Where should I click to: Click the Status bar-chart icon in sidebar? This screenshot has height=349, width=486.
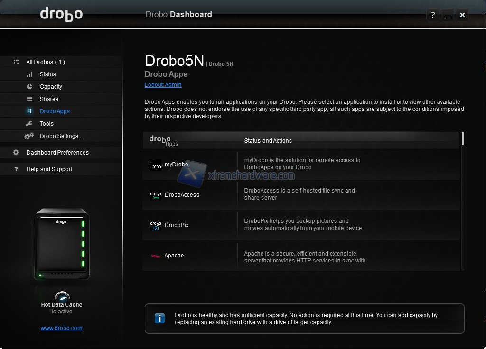[29, 74]
